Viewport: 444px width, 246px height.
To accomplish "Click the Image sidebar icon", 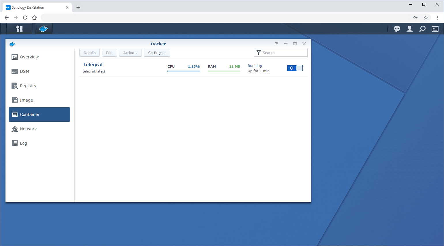I will 15,100.
